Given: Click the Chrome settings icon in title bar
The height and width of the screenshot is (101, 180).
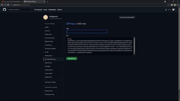Looking at the screenshot, I should coord(165,2).
